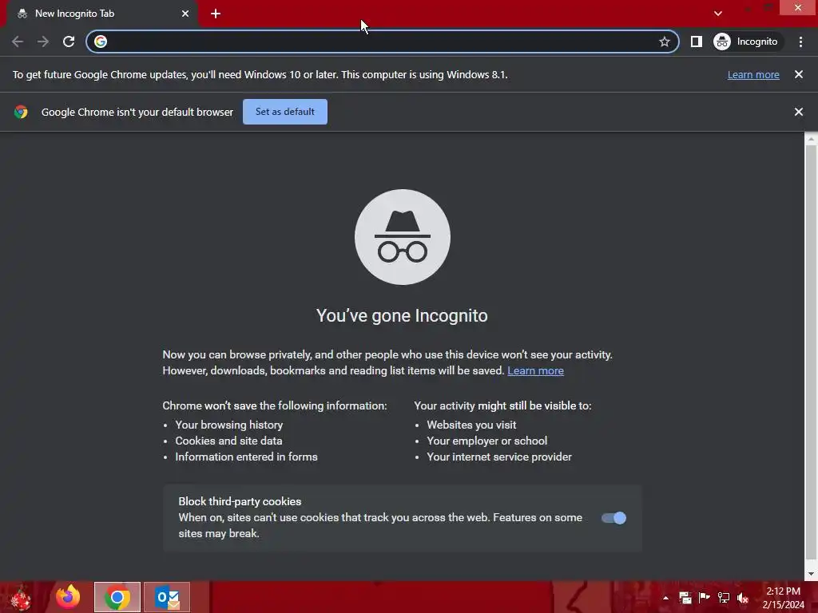Toggle Block third-party cookies switch
Screen dimensions: 818x613
(x=613, y=517)
